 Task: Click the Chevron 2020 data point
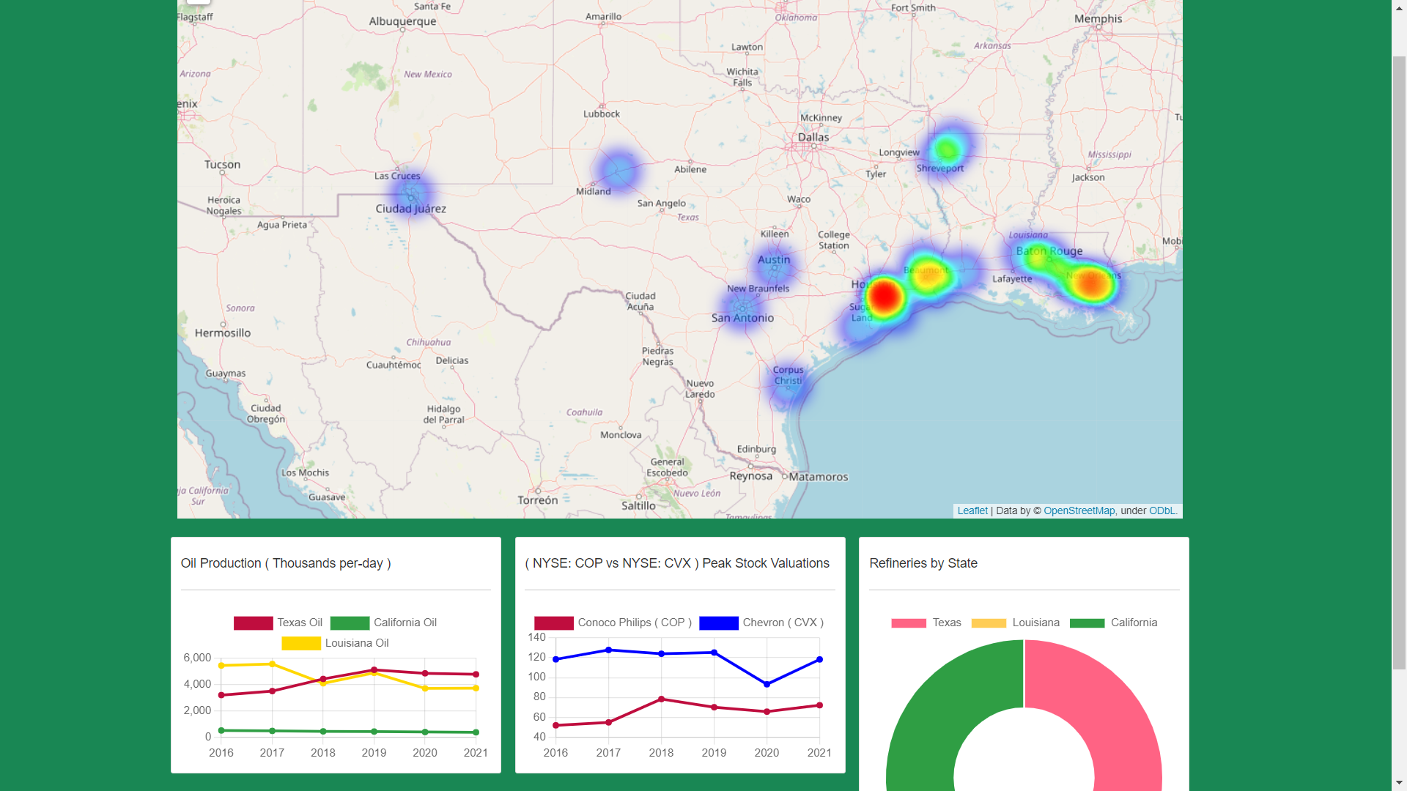(x=767, y=684)
